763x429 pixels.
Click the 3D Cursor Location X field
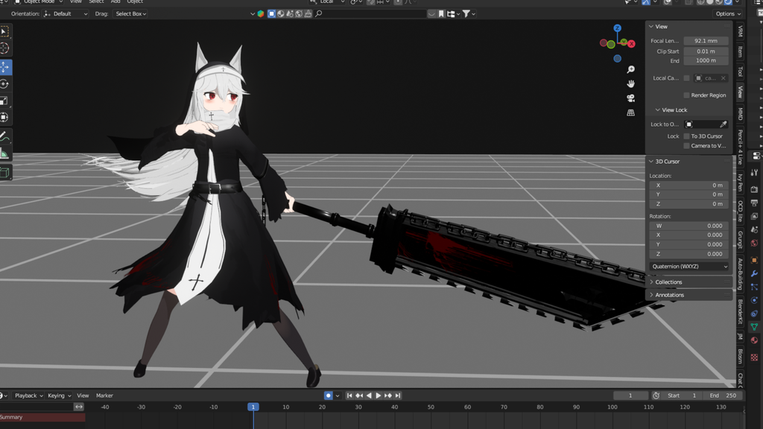tap(689, 185)
